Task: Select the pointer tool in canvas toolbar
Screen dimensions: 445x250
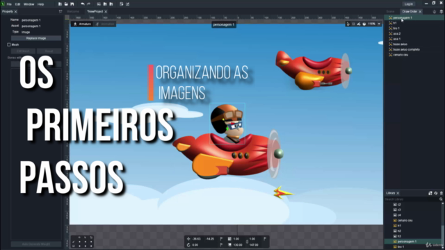Action: [348, 24]
